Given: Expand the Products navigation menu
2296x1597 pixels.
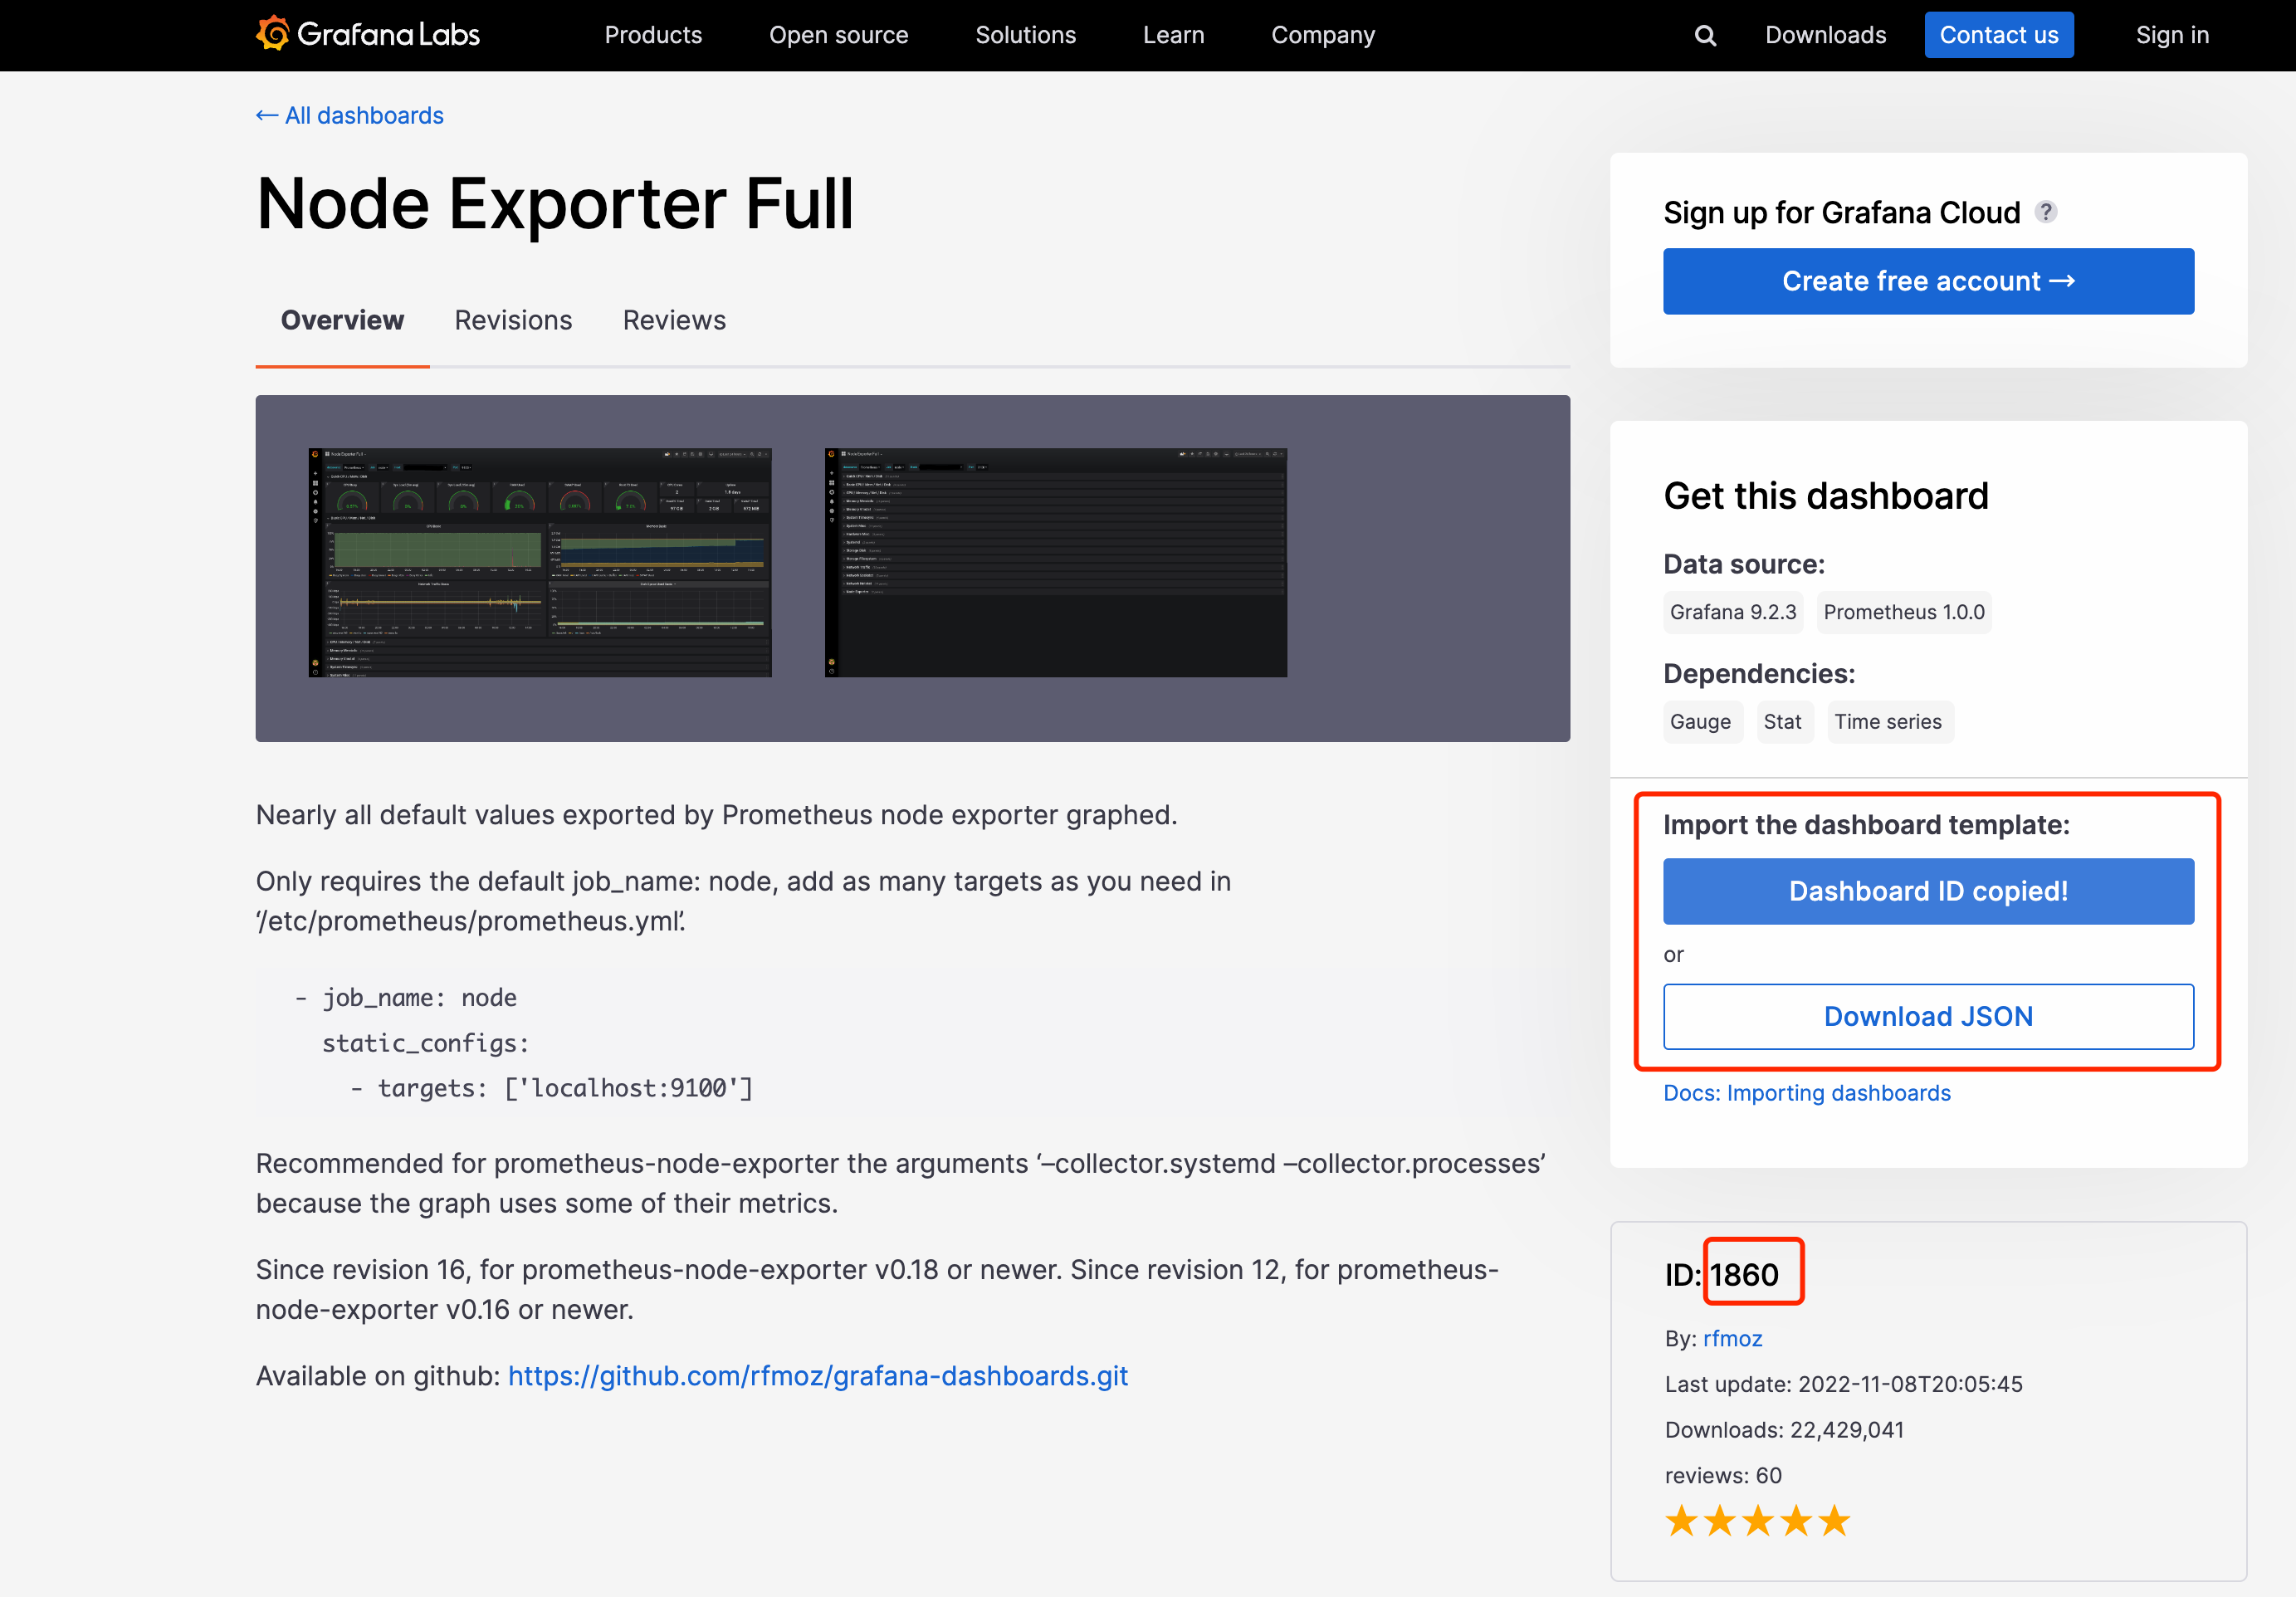Looking at the screenshot, I should click(x=653, y=35).
